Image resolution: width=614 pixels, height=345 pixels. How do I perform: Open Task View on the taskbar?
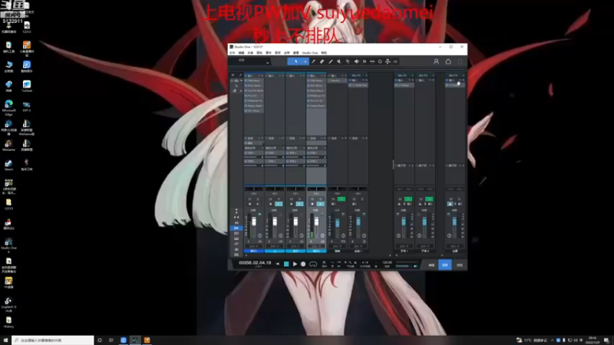click(111, 340)
